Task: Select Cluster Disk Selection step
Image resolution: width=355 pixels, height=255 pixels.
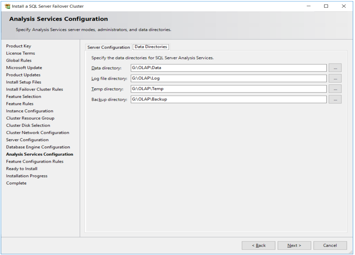Action: [28, 125]
